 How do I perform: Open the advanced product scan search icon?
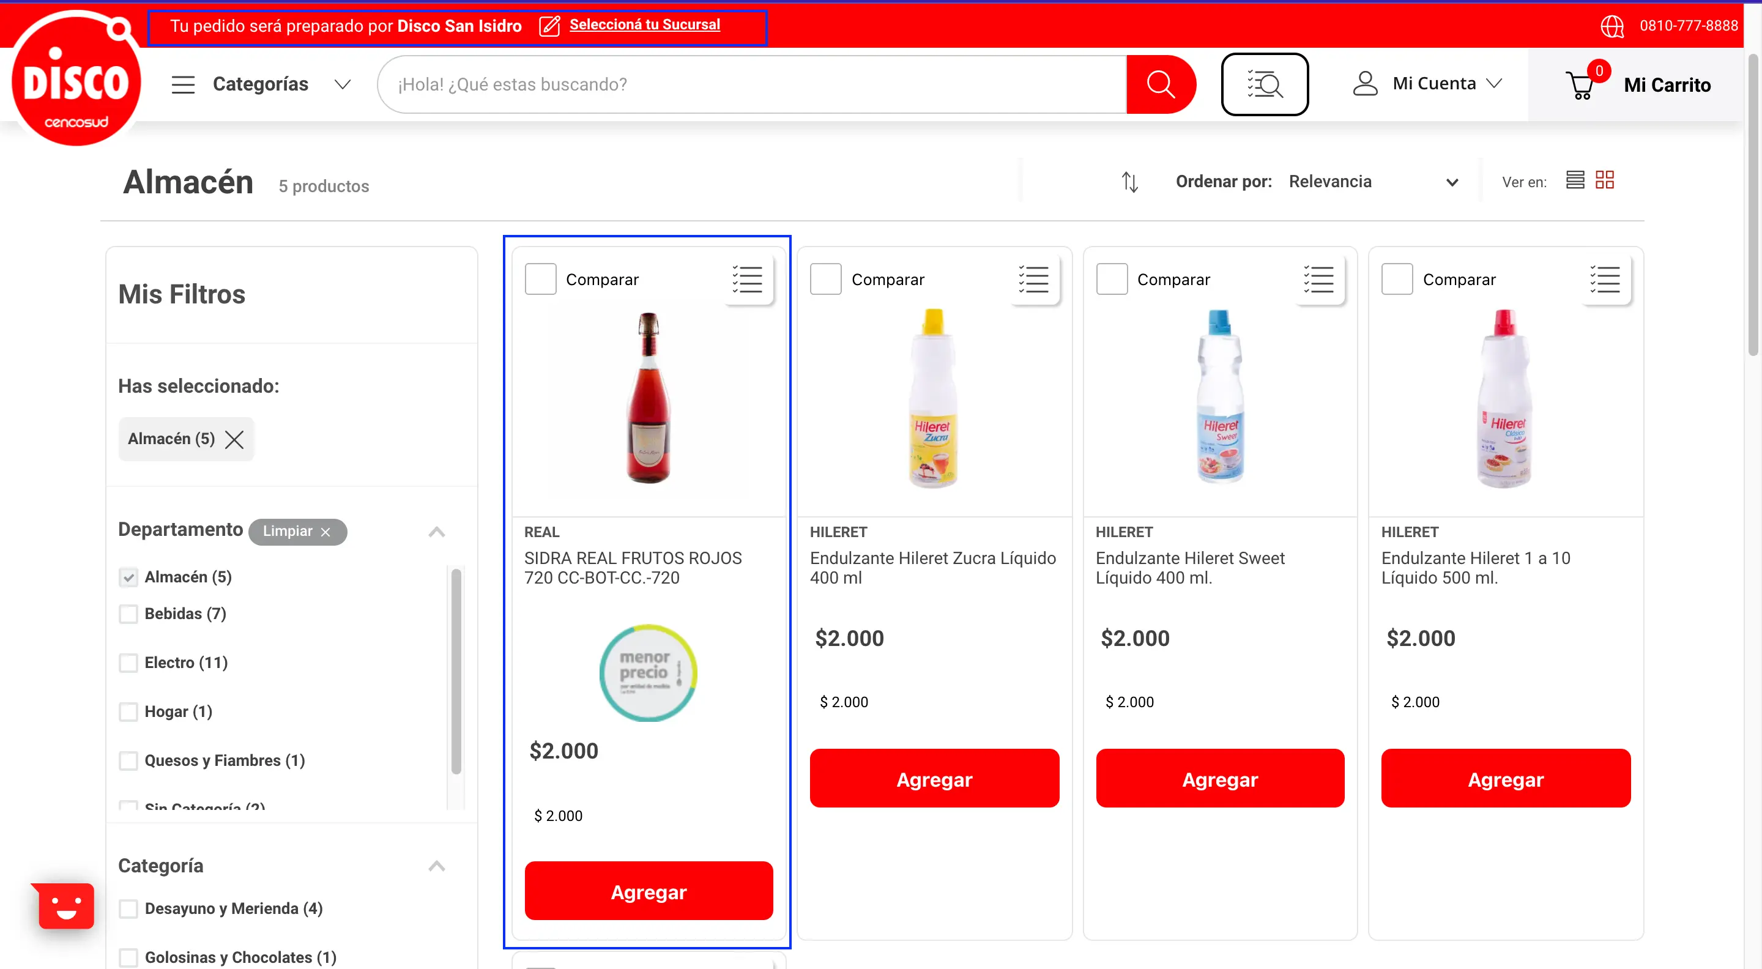1264,83
